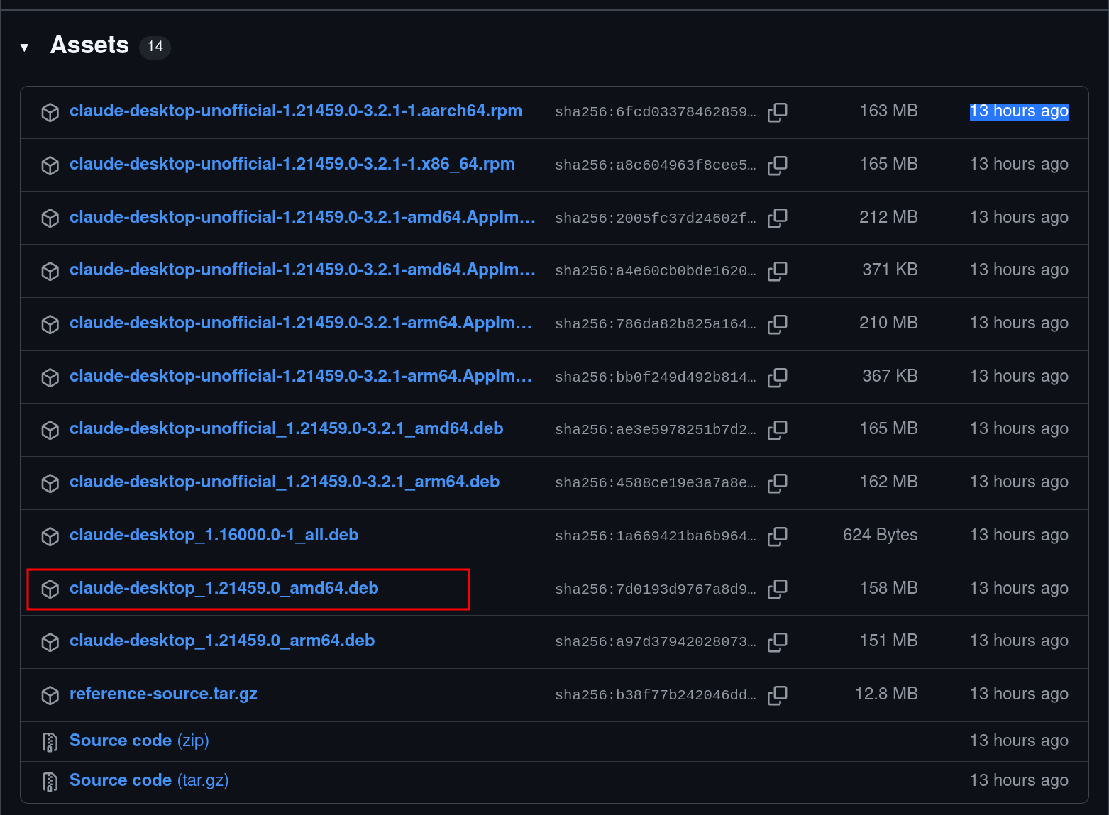This screenshot has height=815, width=1109.
Task: Download the 371 KB amd64 AppImage file
Action: point(302,270)
